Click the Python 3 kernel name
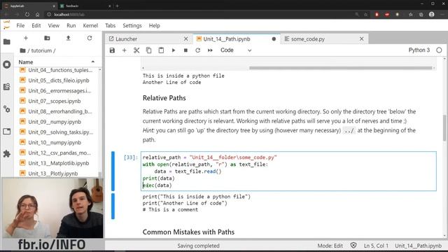Viewport: 448px width, 252px height. pyautogui.click(x=419, y=50)
